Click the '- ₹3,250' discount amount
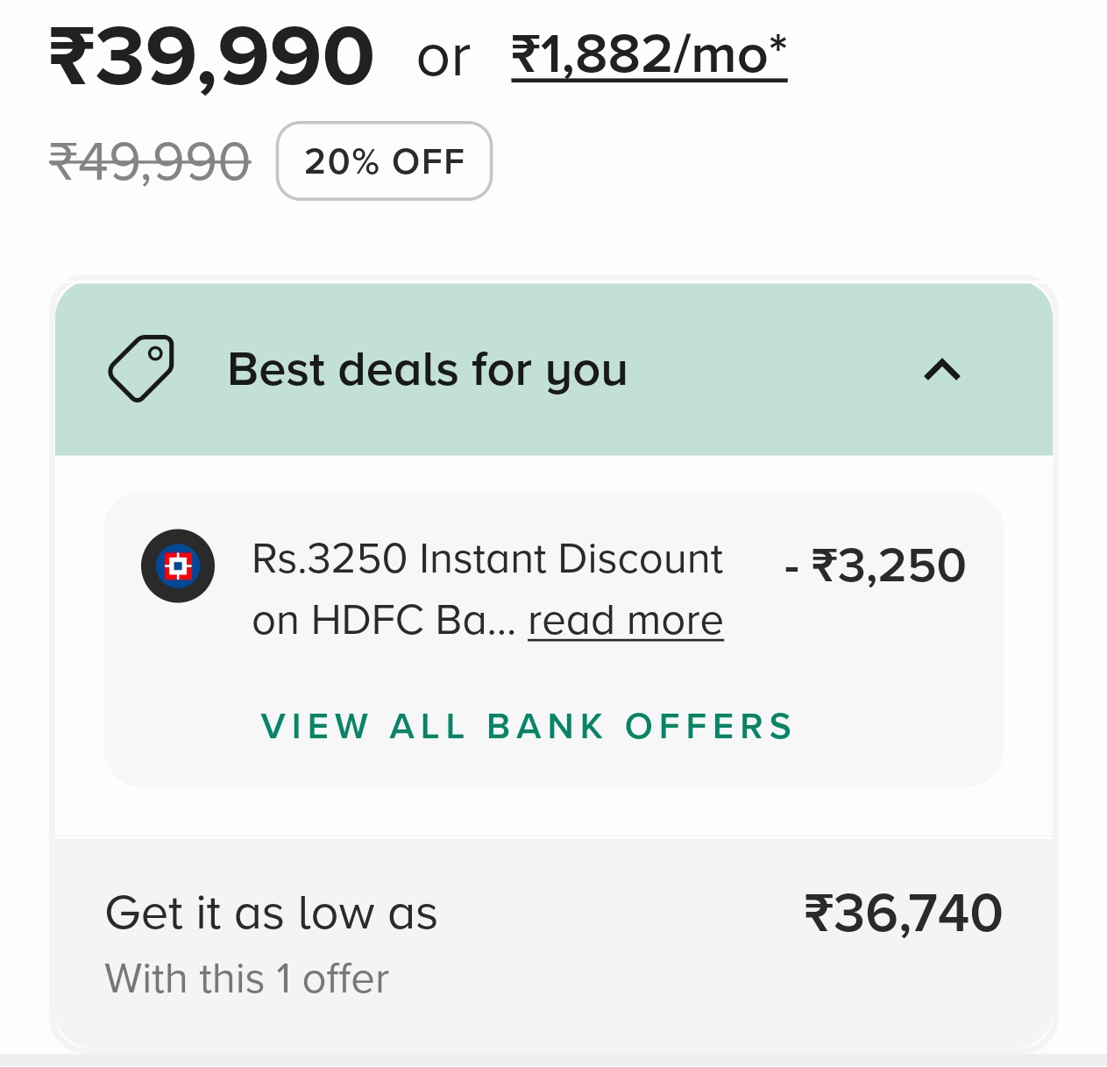The width and height of the screenshot is (1107, 1067). click(x=875, y=566)
